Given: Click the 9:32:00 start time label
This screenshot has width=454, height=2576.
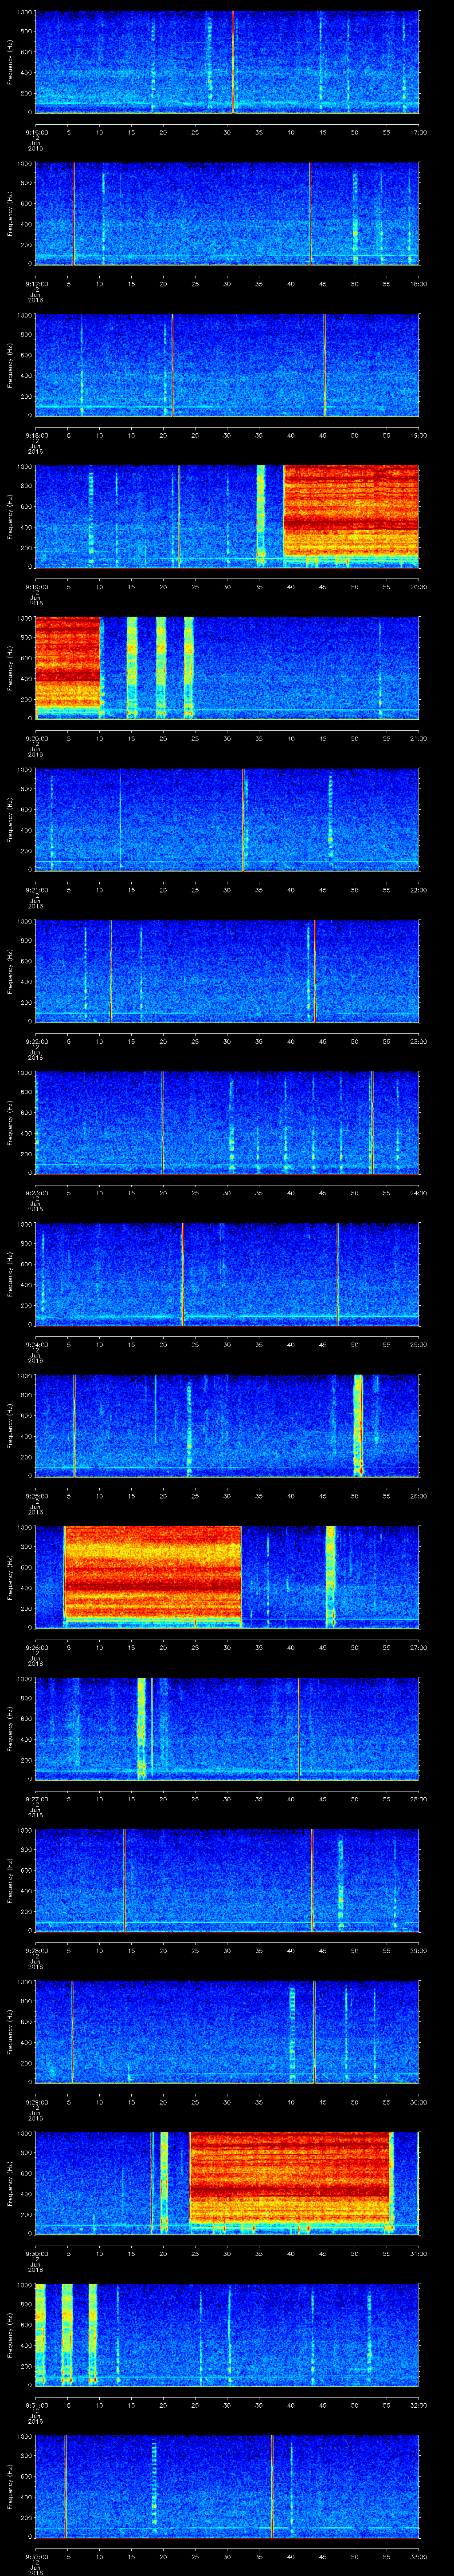Looking at the screenshot, I should coord(36,2556).
